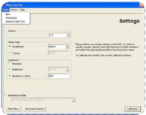Image resolution: width=146 pixels, height=115 pixels.
Task: Open the Device menu
Action: 14,10
